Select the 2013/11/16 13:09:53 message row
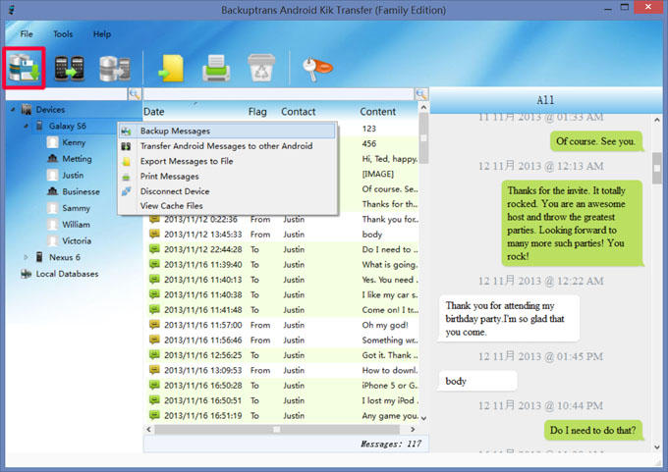 click(283, 370)
